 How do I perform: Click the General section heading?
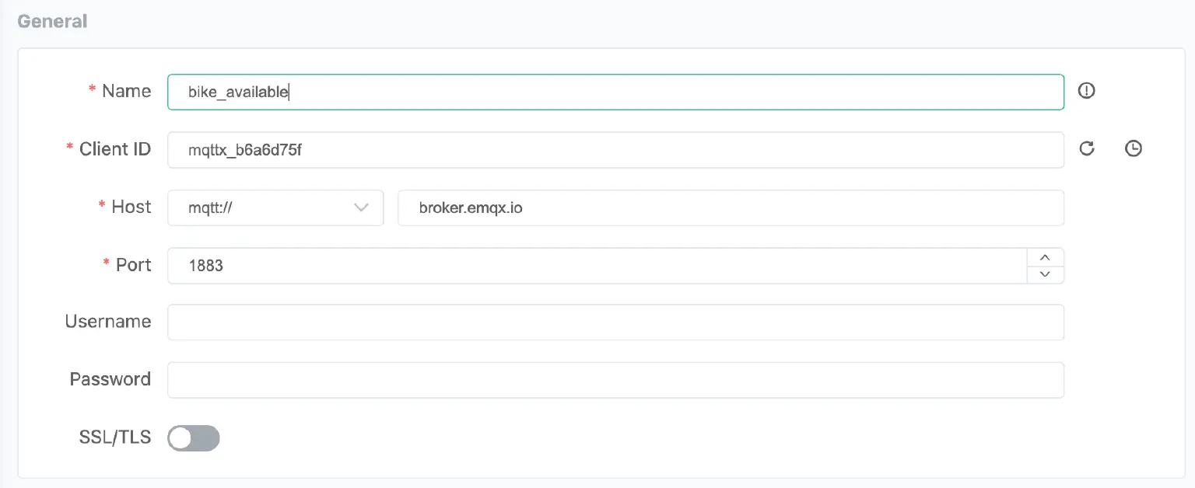[x=52, y=21]
